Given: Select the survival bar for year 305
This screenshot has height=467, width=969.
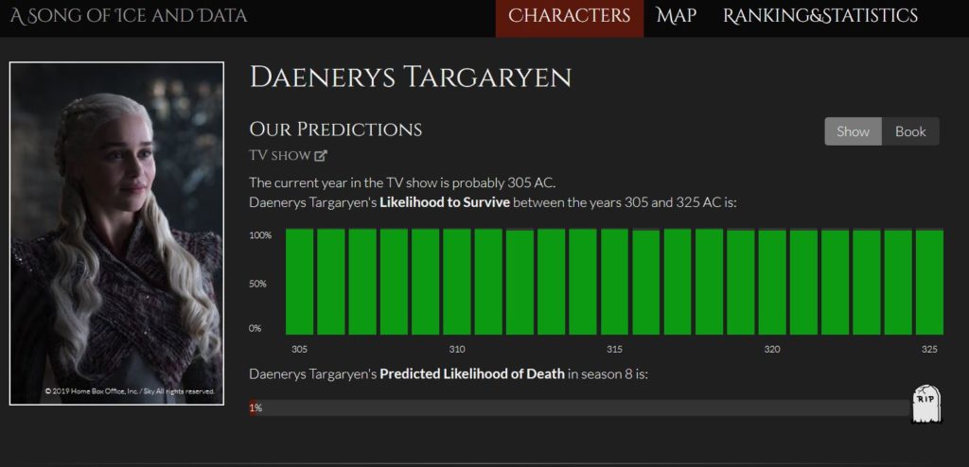Looking at the screenshot, I should [x=299, y=282].
